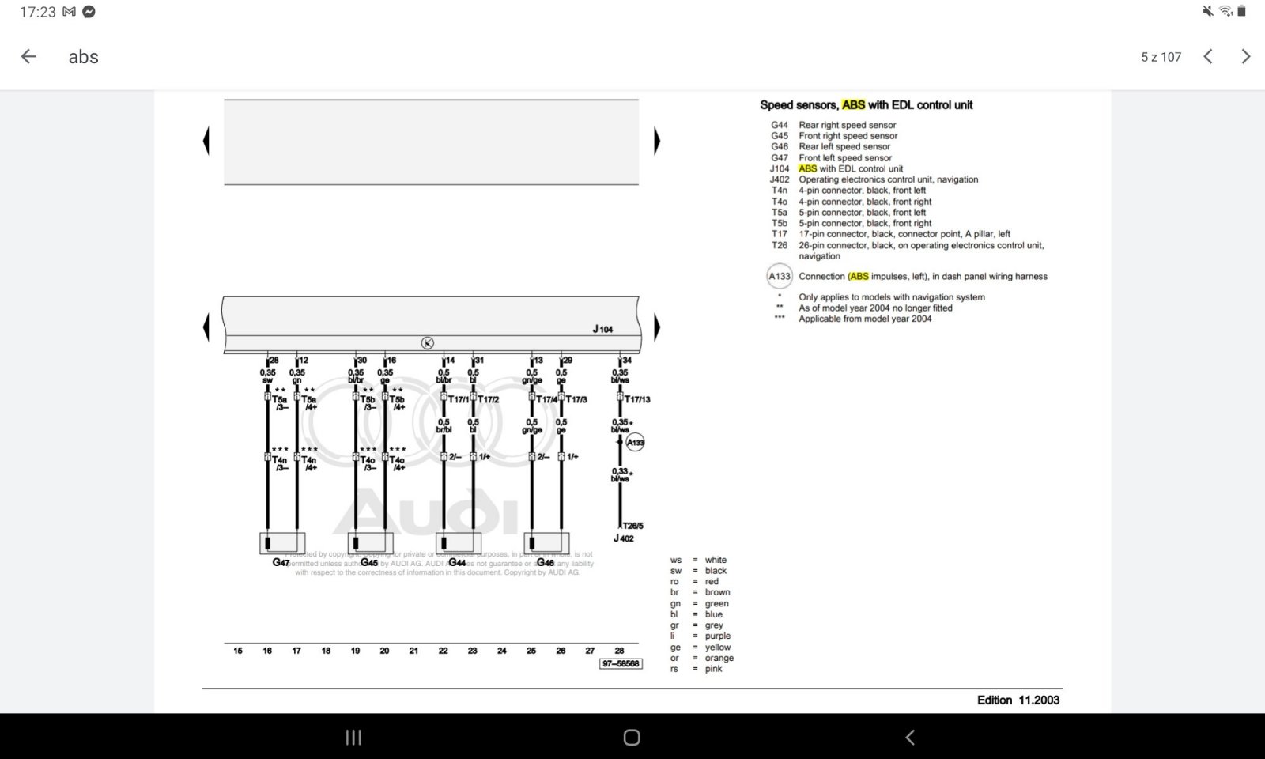
Task: Tap the back arrow next to abs
Action: click(x=28, y=56)
